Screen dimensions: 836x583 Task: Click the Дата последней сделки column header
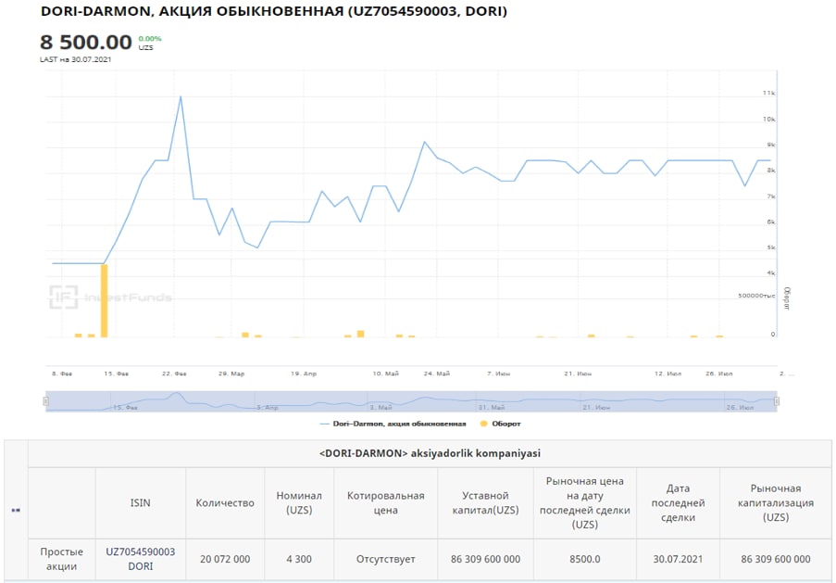point(678,503)
